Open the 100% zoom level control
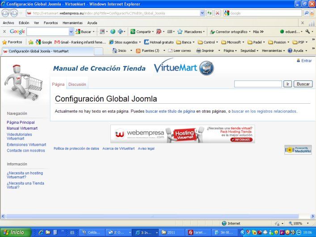The height and width of the screenshot is (237, 316). 299,223
